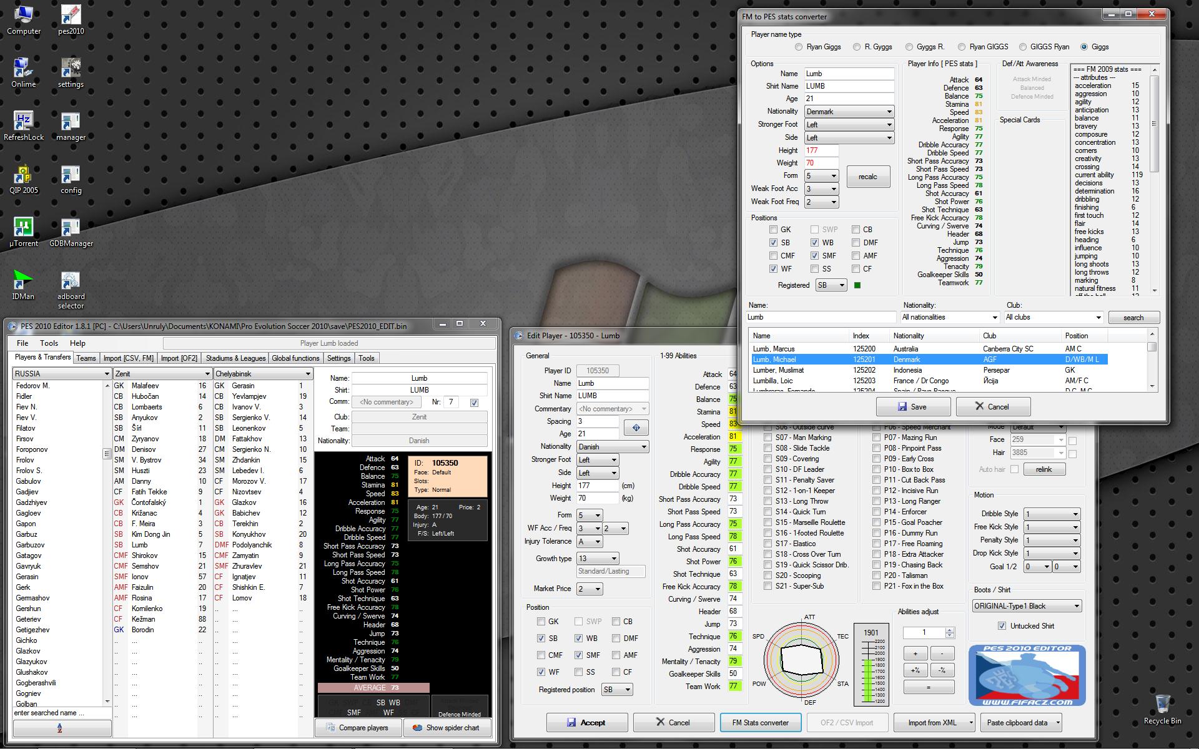Open the Import from XML dropdown button
The image size is (1199, 749).
click(x=934, y=722)
